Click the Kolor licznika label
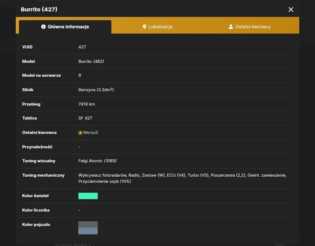The height and width of the screenshot is (246, 315). pyautogui.click(x=36, y=210)
